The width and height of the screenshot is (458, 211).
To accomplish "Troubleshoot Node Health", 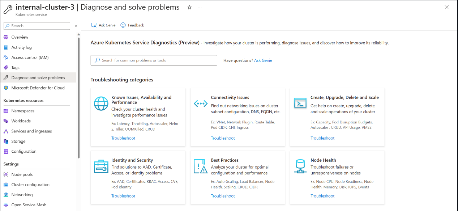I will [x=322, y=196].
